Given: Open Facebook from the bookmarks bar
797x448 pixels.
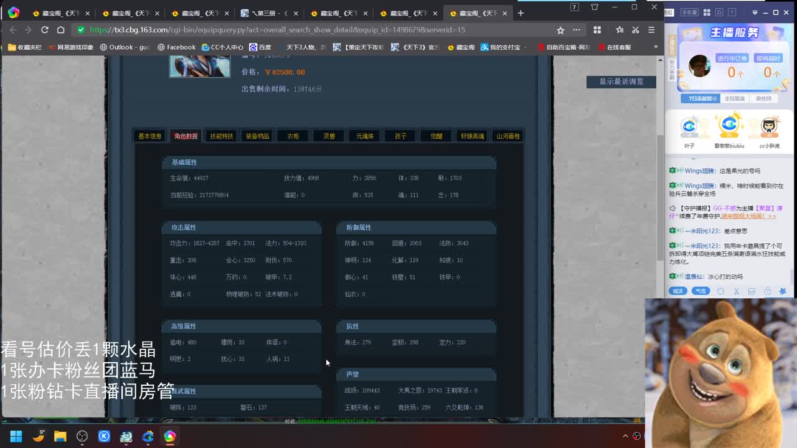Looking at the screenshot, I should (x=176, y=47).
